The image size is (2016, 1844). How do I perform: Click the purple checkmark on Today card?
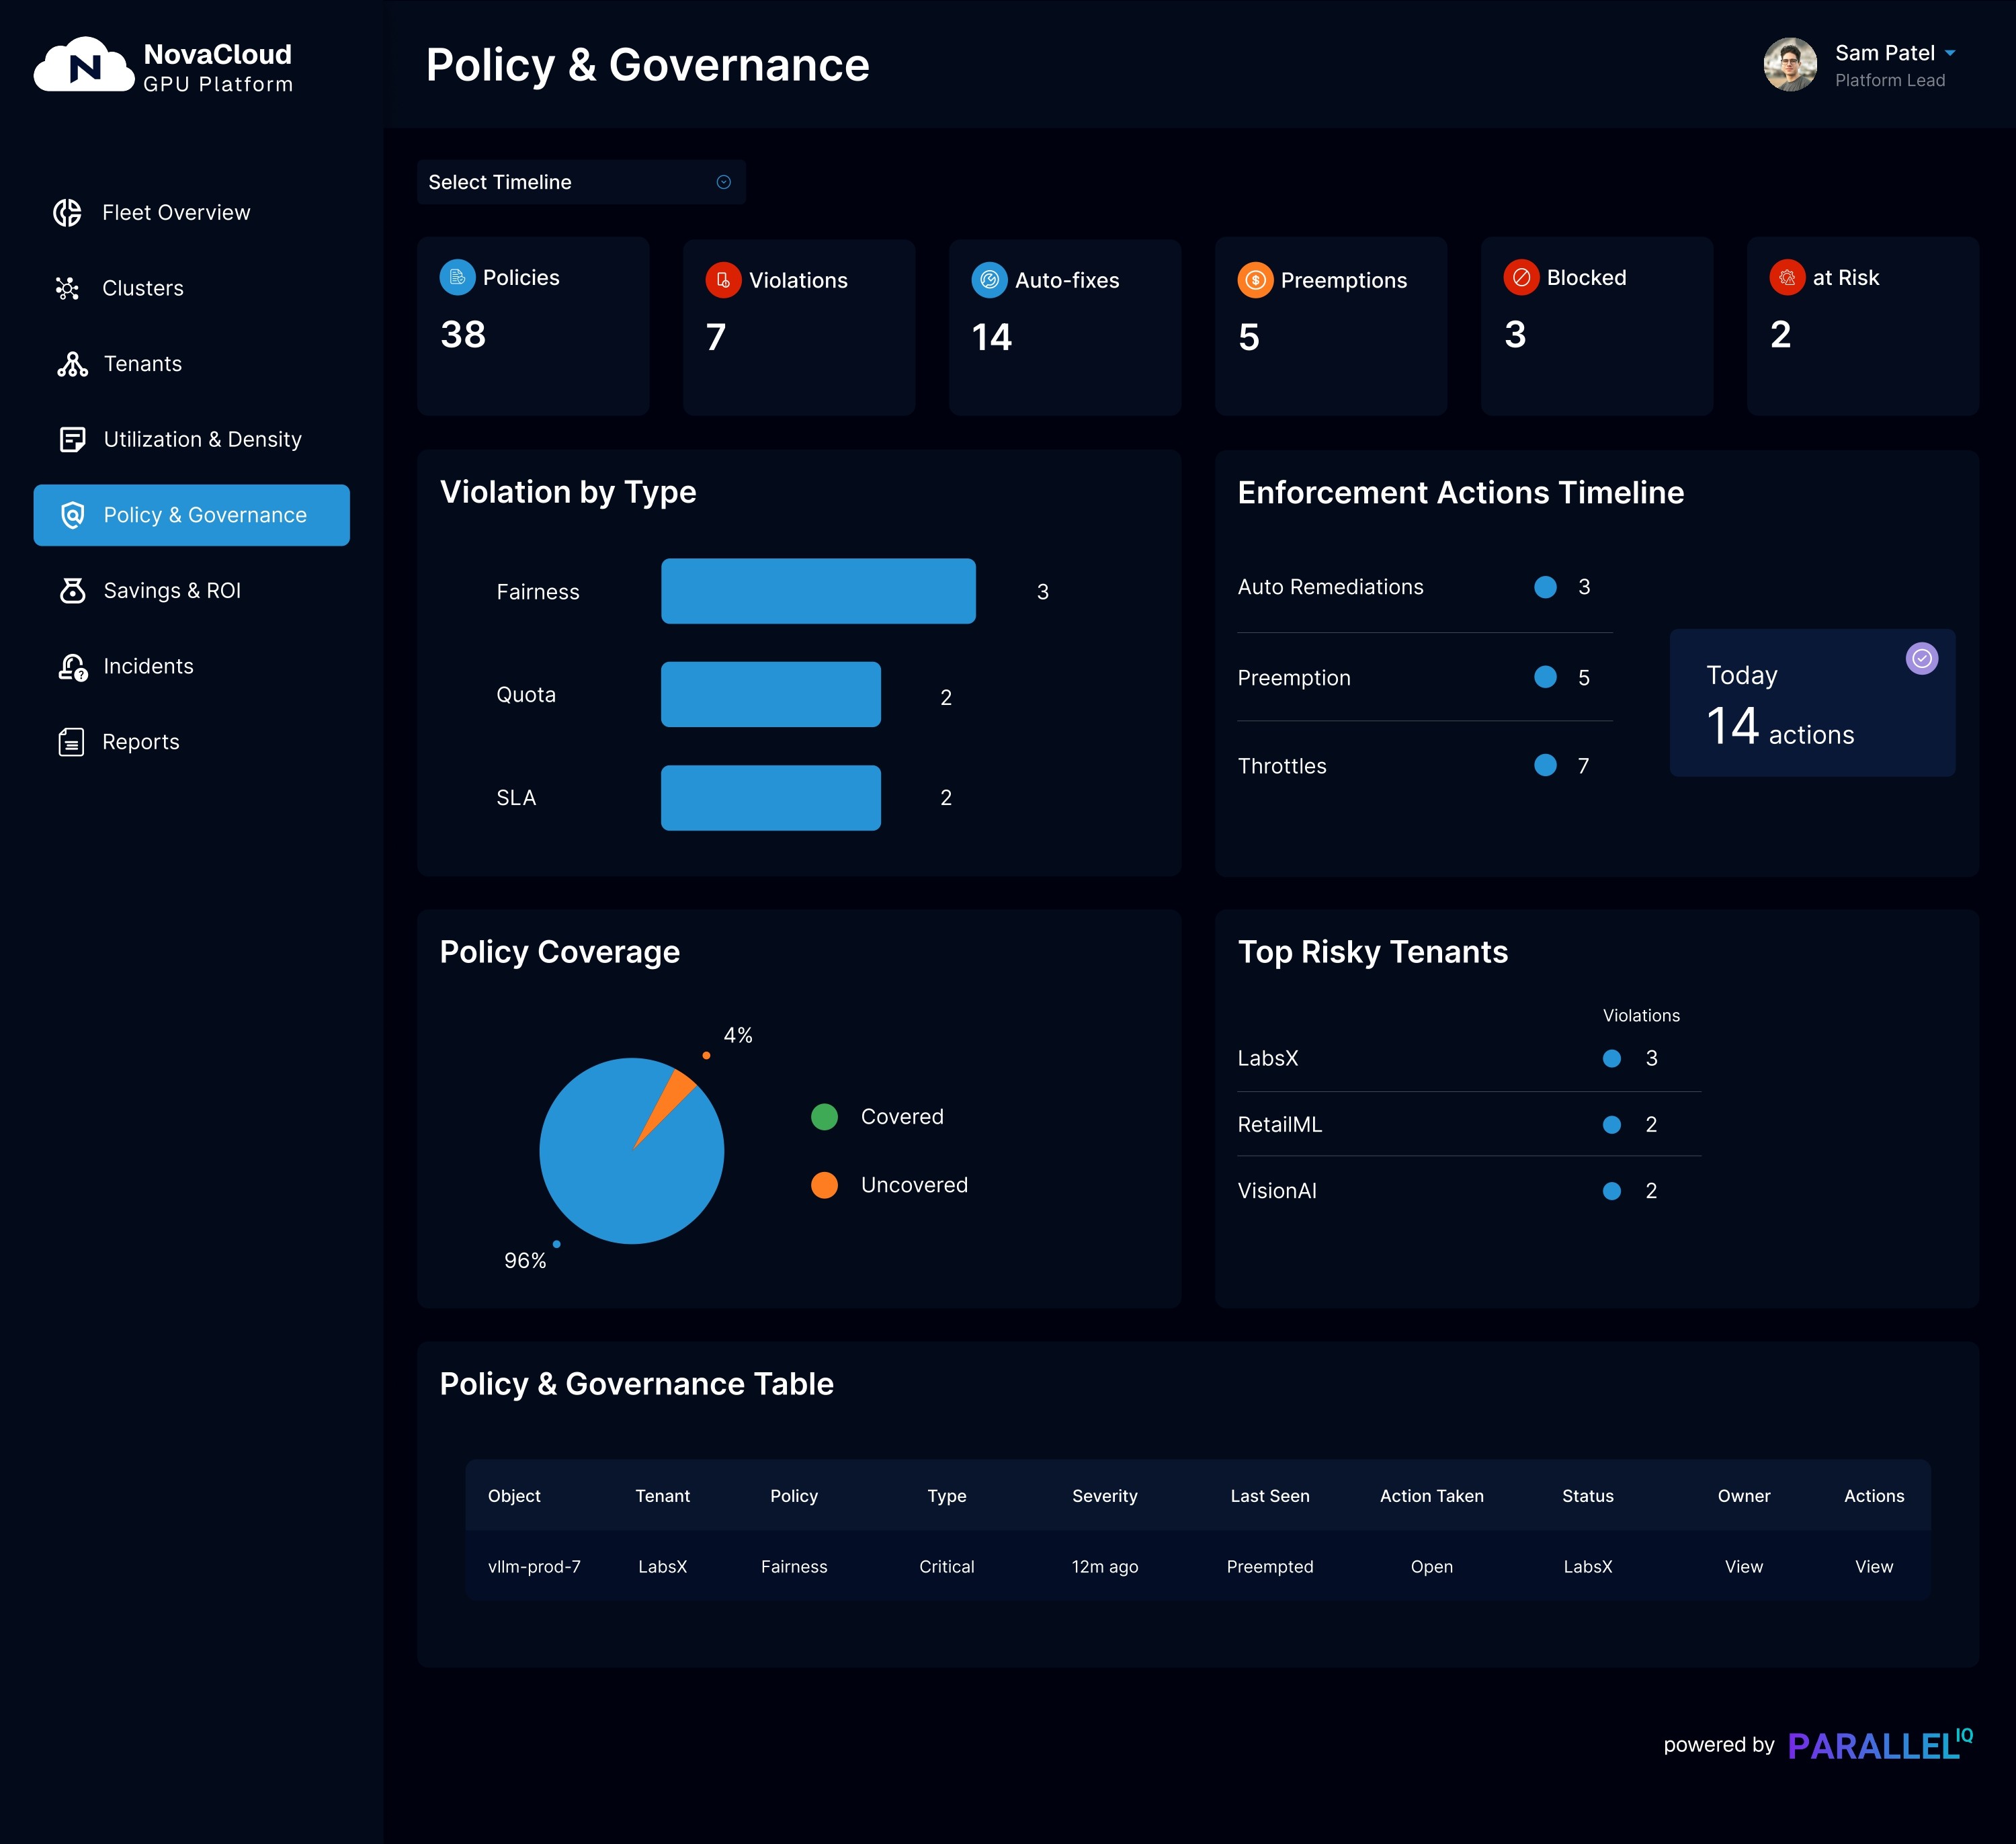pyautogui.click(x=1921, y=658)
